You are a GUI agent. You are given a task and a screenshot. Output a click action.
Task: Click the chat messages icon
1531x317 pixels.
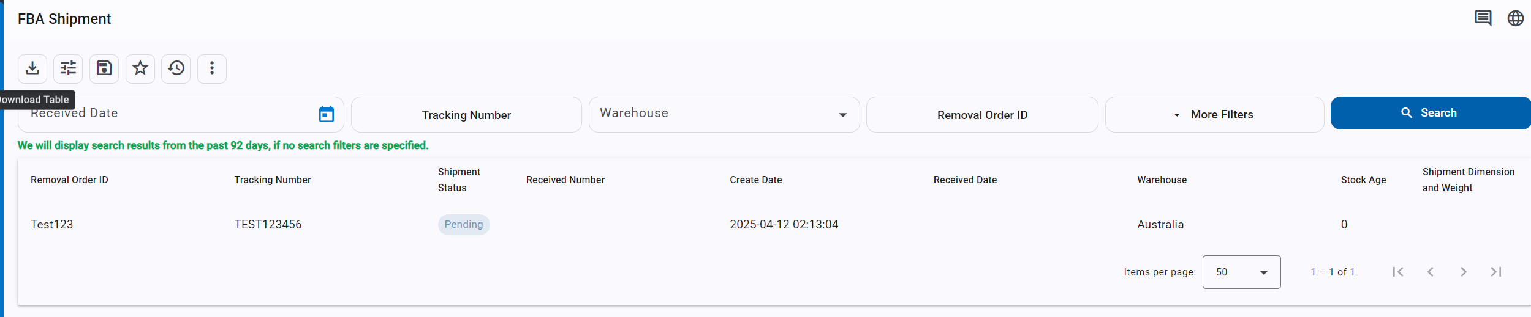click(1483, 18)
